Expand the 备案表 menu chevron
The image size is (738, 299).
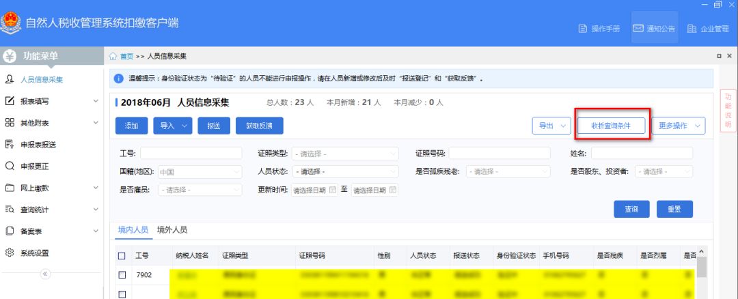[96, 231]
